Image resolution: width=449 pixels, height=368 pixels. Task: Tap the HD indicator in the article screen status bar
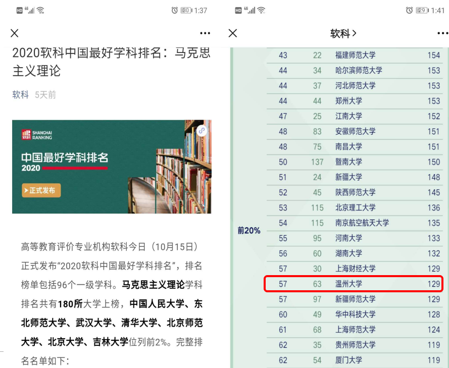pyautogui.click(x=20, y=10)
